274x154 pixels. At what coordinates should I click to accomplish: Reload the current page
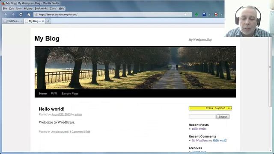tap(21, 15)
